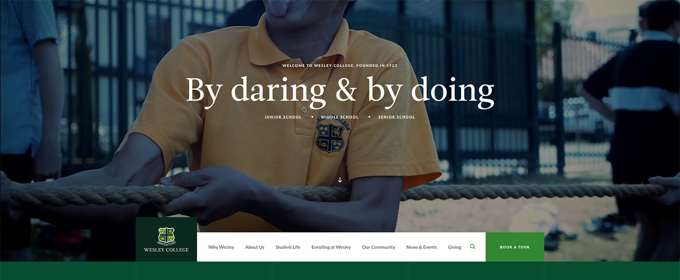Click the down arrow scroll icon

tap(340, 180)
